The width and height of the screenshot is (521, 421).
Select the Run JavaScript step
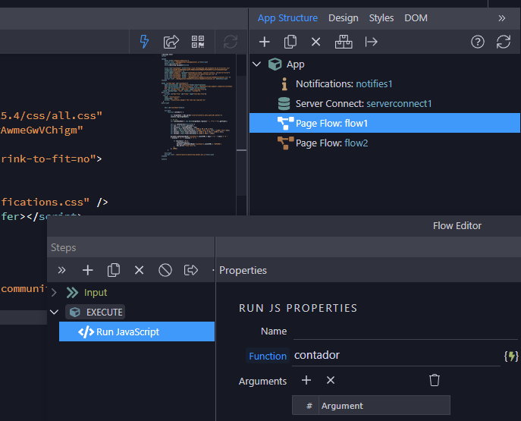(x=137, y=331)
